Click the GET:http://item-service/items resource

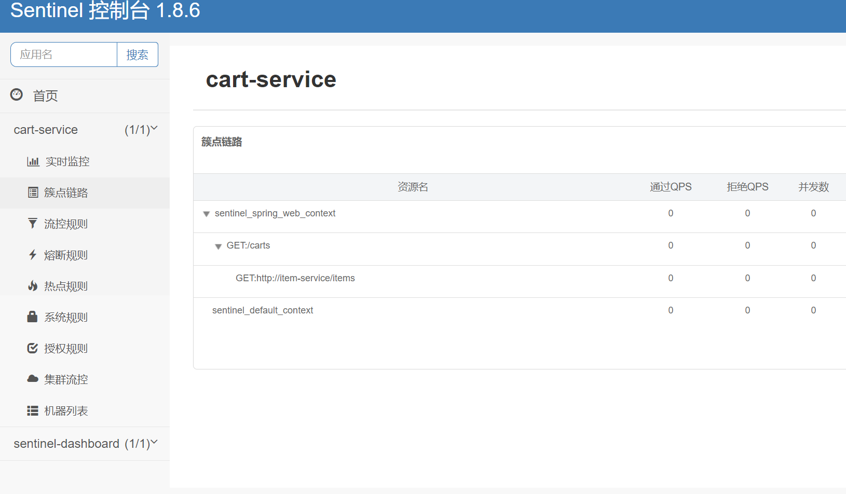[295, 278]
